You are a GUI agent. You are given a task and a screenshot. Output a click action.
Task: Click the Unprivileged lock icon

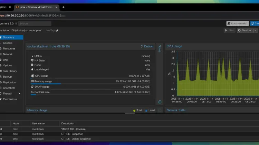[x=32, y=69]
